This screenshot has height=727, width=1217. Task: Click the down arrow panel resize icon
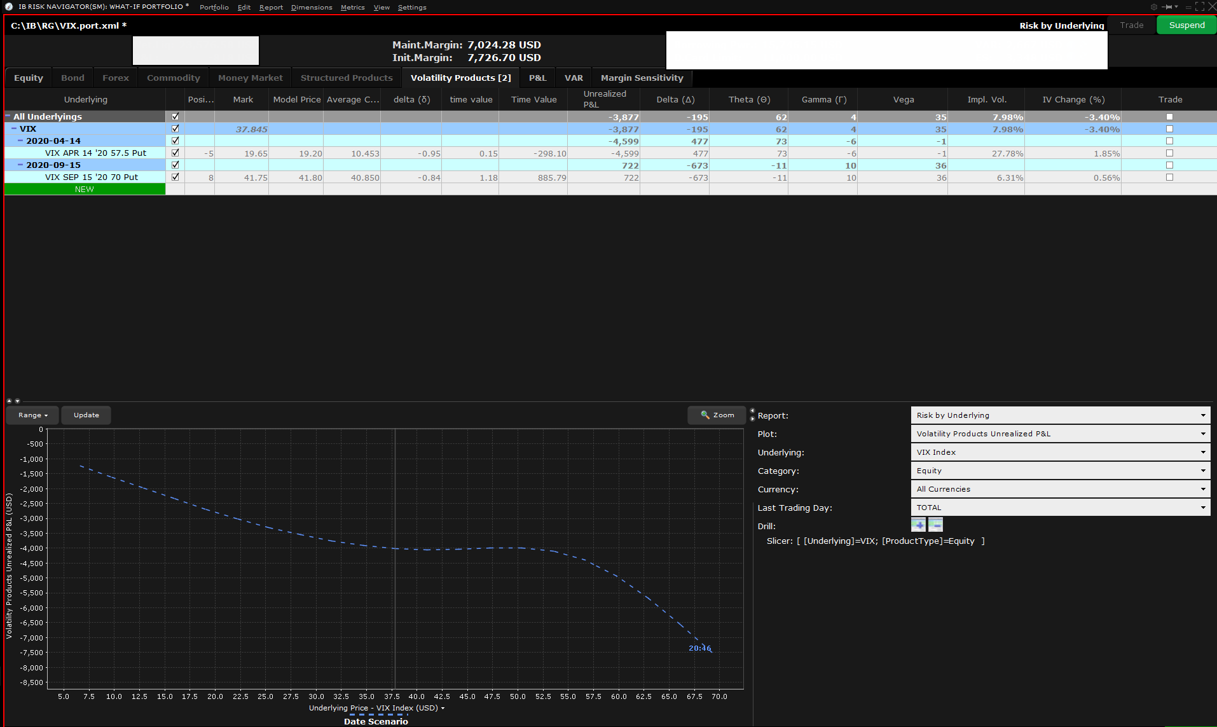pyautogui.click(x=17, y=401)
